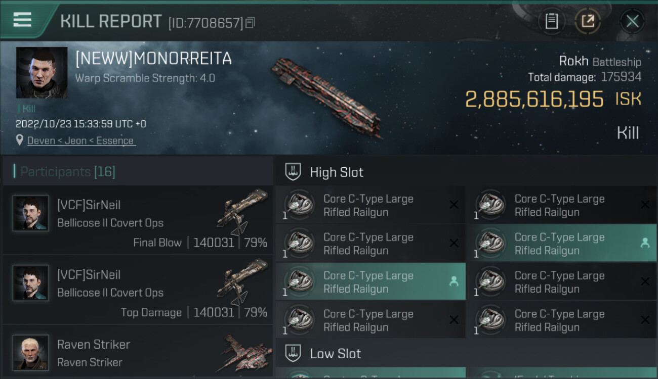This screenshot has width=658, height=379.
Task: Select the first Core C-Type Large Rifled Railgun
Action: pos(371,205)
